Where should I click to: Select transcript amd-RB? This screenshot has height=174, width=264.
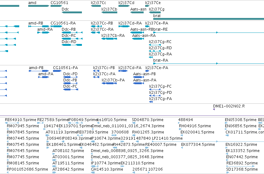39,26
